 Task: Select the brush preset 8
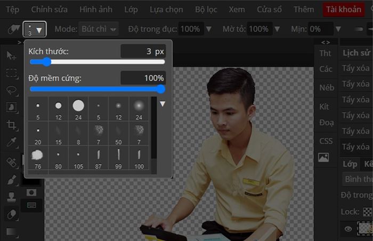tap(78, 134)
